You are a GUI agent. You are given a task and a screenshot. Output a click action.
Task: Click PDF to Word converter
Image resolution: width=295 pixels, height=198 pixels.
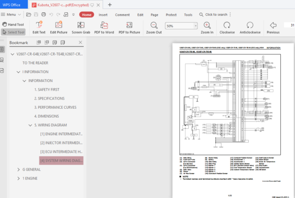point(104,27)
